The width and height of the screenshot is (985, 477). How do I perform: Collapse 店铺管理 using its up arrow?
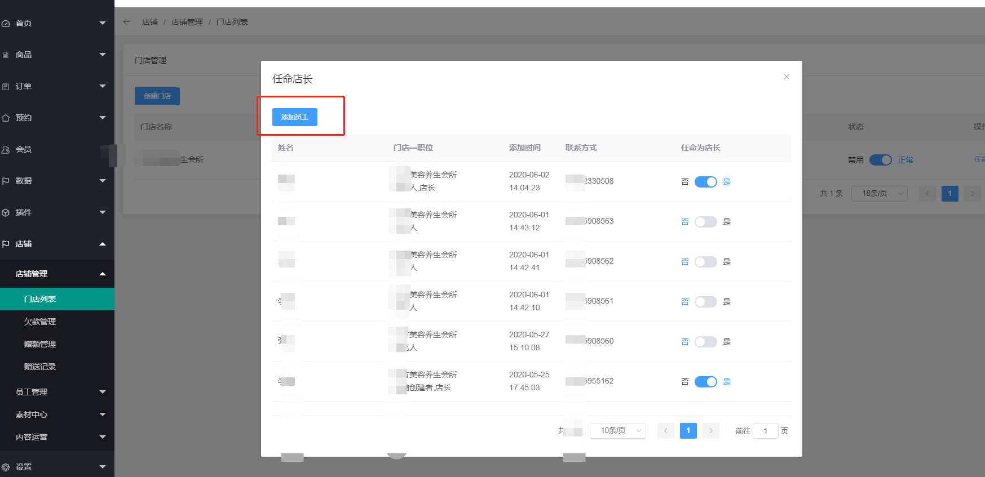coord(103,274)
